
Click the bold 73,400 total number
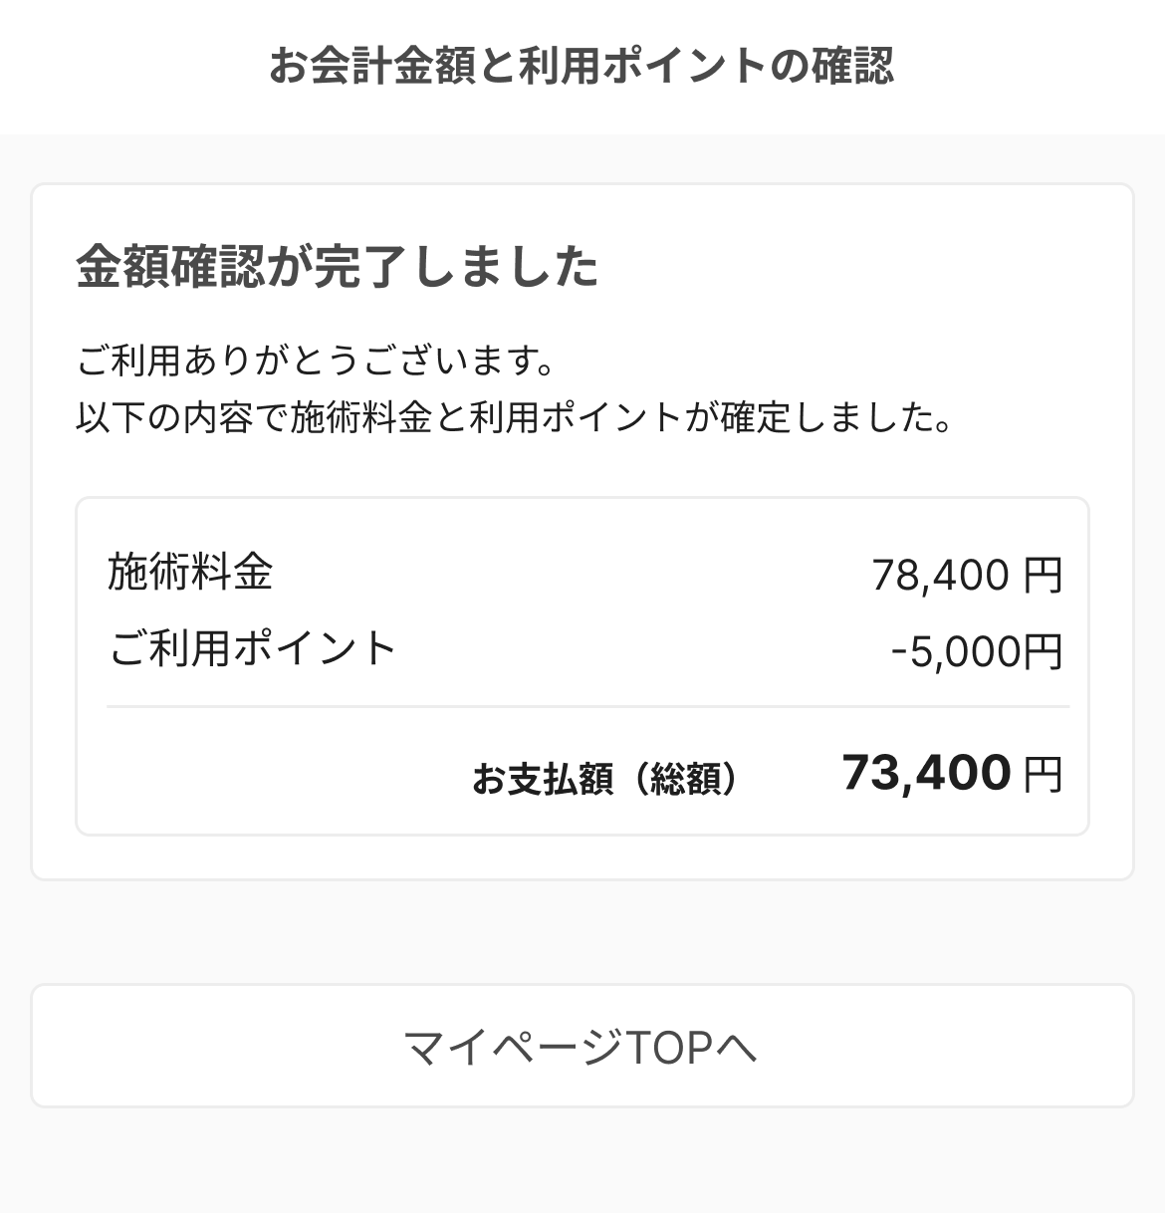(x=926, y=773)
